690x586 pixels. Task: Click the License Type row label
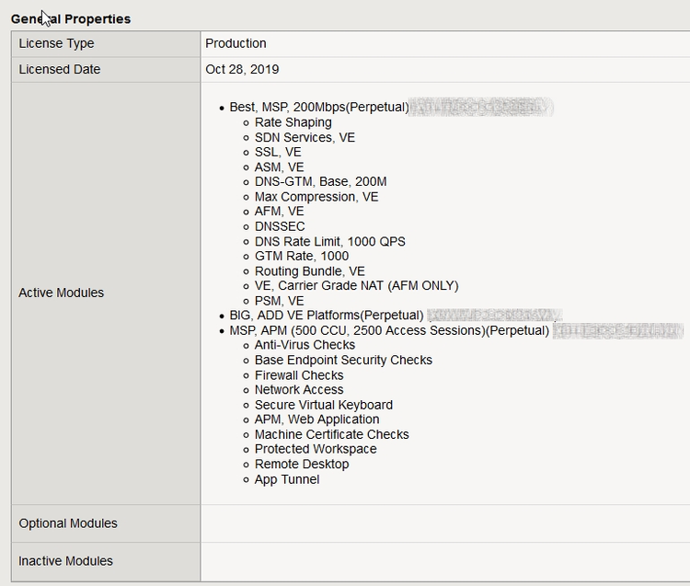point(56,43)
